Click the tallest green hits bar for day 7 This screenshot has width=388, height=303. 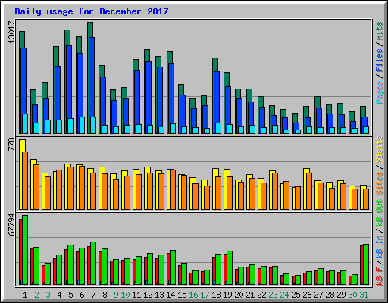coord(90,30)
